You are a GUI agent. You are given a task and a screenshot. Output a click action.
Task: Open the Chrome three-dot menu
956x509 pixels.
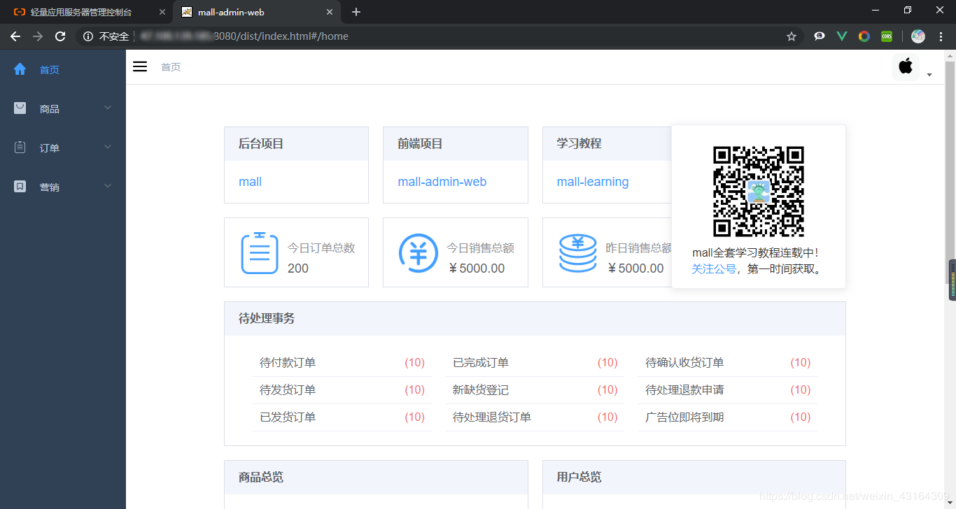coord(941,36)
